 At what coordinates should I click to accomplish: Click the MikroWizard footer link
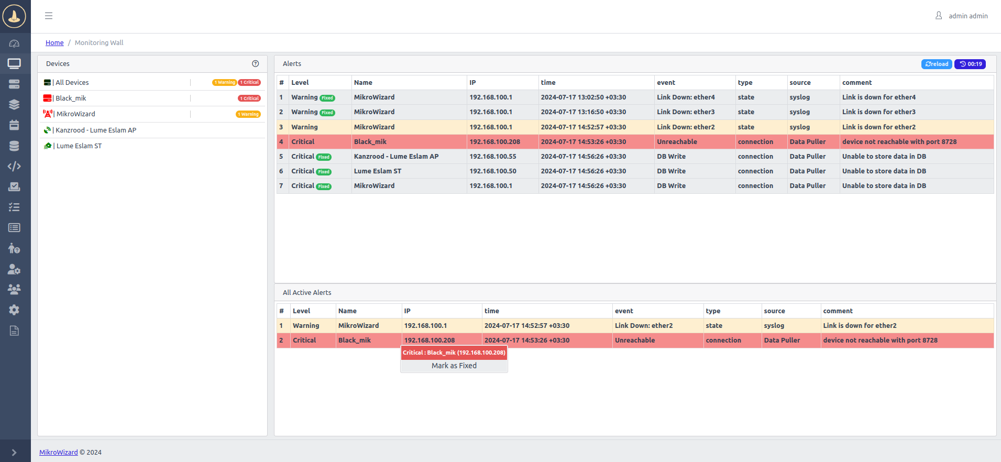[x=58, y=453]
